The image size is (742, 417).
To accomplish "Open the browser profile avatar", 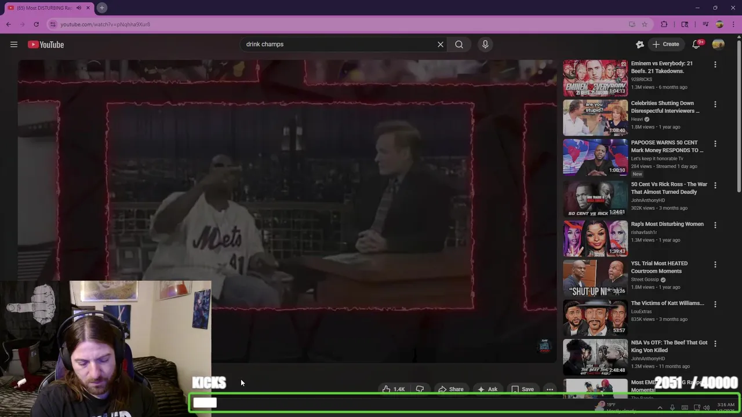I will click(x=719, y=24).
